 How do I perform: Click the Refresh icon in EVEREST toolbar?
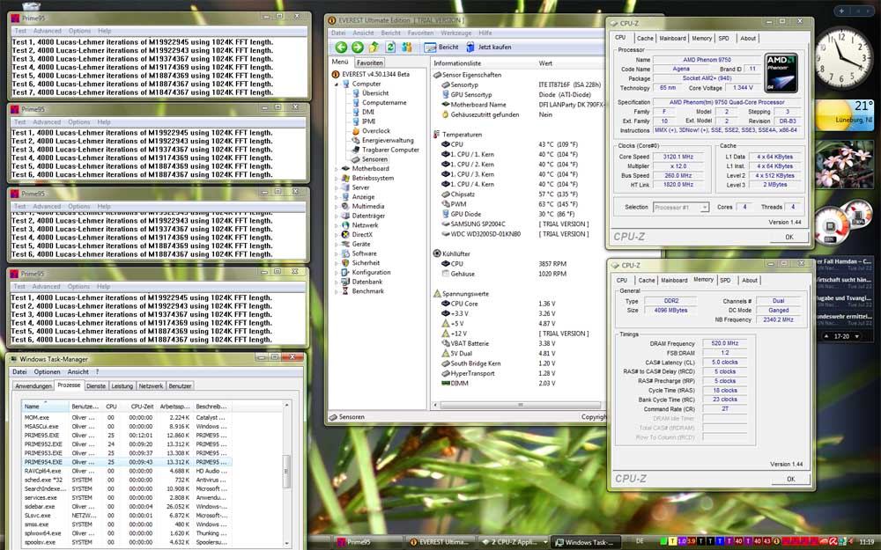390,48
